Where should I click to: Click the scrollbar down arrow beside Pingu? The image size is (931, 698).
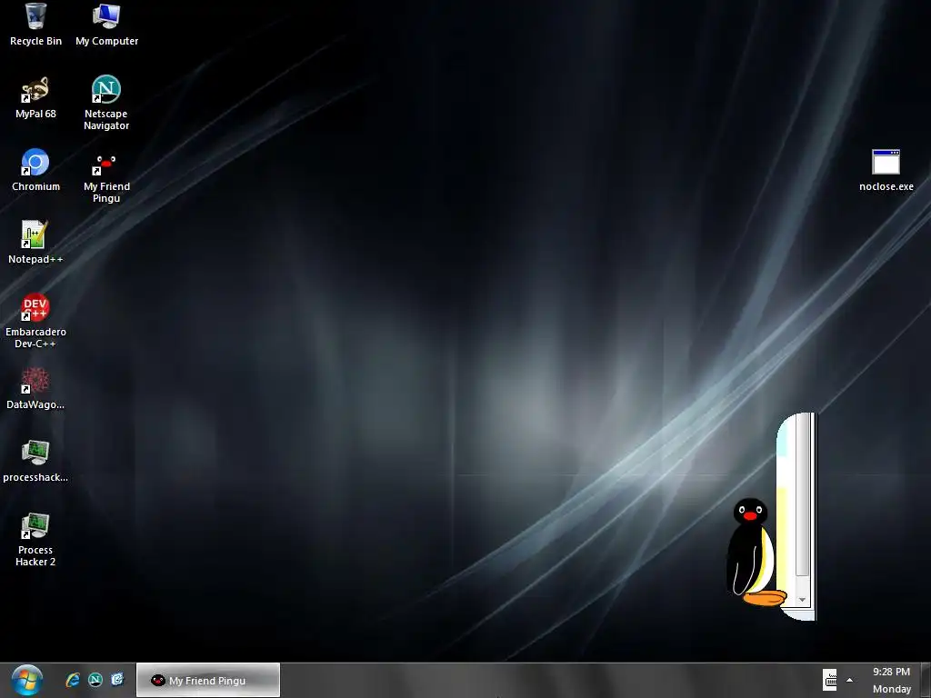pyautogui.click(x=802, y=600)
